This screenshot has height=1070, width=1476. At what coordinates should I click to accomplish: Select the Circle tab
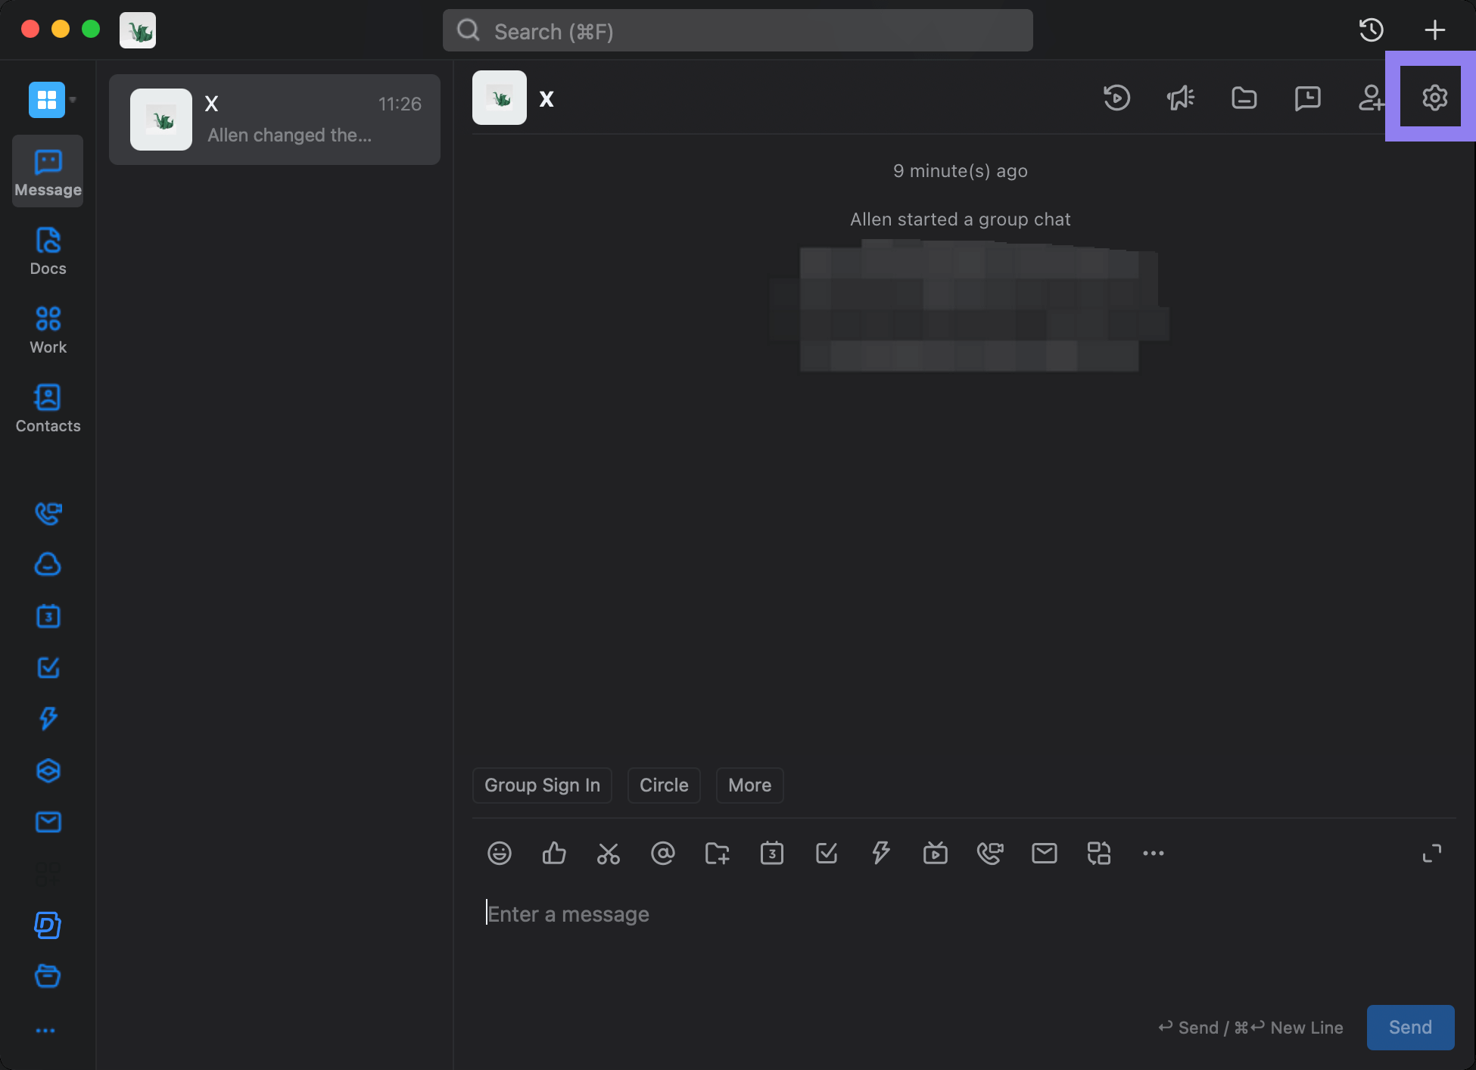(x=664, y=785)
